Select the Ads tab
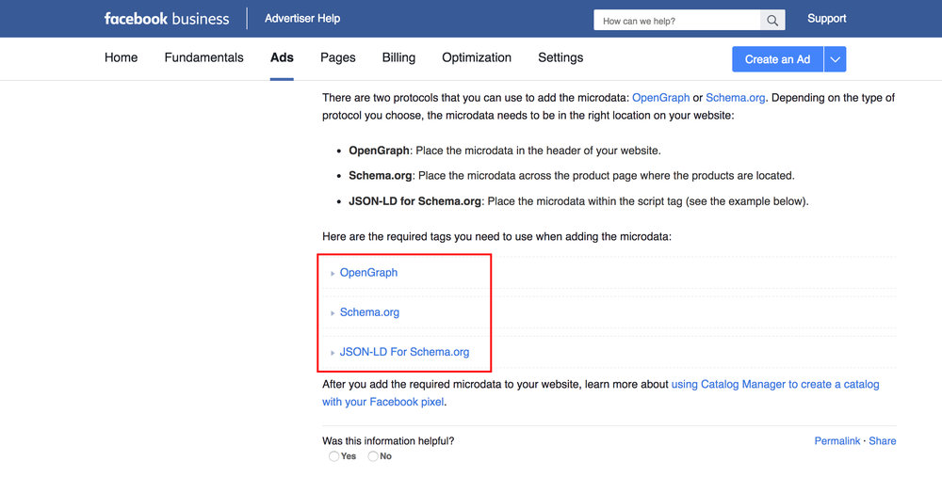This screenshot has height=493, width=942. [x=282, y=57]
